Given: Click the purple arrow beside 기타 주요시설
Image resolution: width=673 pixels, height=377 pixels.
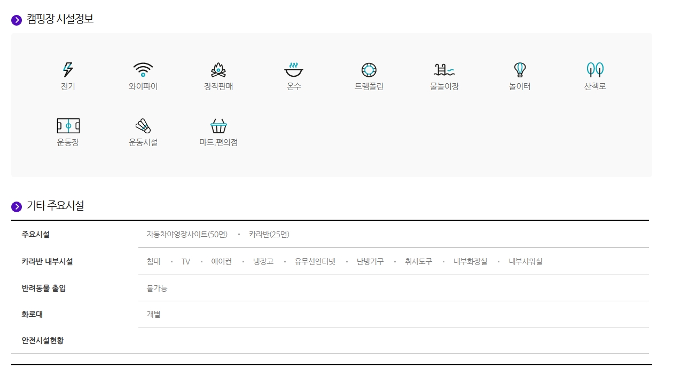Looking at the screenshot, I should pos(17,206).
